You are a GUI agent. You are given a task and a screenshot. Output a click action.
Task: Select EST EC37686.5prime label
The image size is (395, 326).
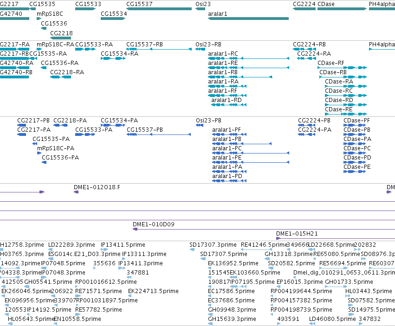[x=231, y=300]
